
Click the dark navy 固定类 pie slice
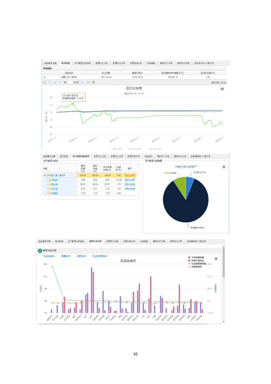point(187,206)
